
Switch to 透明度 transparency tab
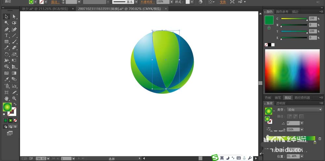(281, 103)
